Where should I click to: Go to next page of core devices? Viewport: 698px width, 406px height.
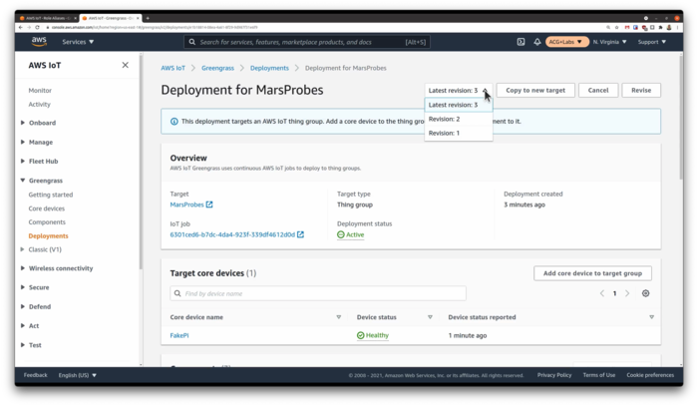[627, 293]
